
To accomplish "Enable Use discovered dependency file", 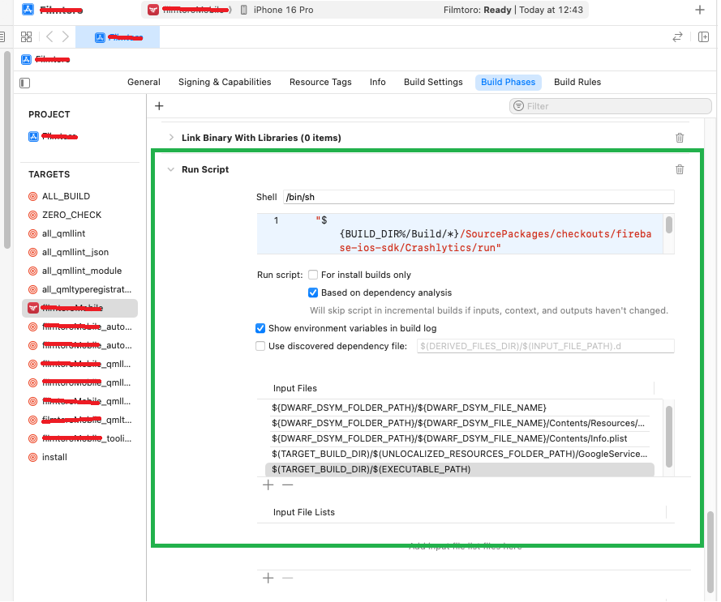I will 260,346.
